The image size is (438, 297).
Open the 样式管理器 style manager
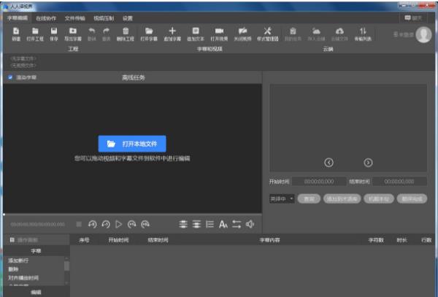click(x=267, y=33)
